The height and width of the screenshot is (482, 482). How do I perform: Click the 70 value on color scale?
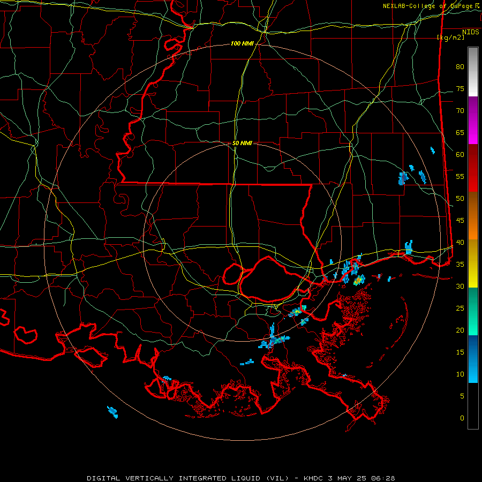pyautogui.click(x=460, y=111)
